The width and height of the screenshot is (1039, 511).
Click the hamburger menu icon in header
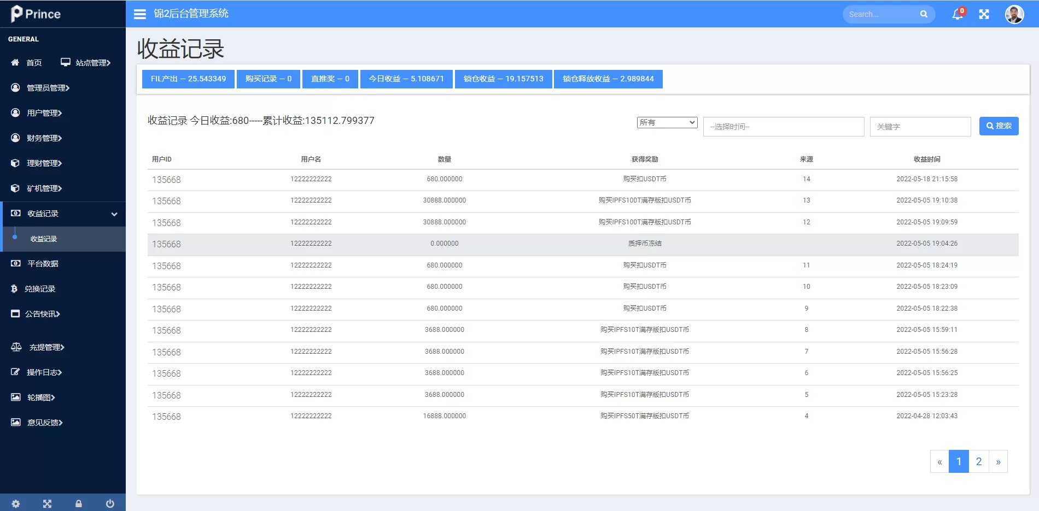coord(140,14)
